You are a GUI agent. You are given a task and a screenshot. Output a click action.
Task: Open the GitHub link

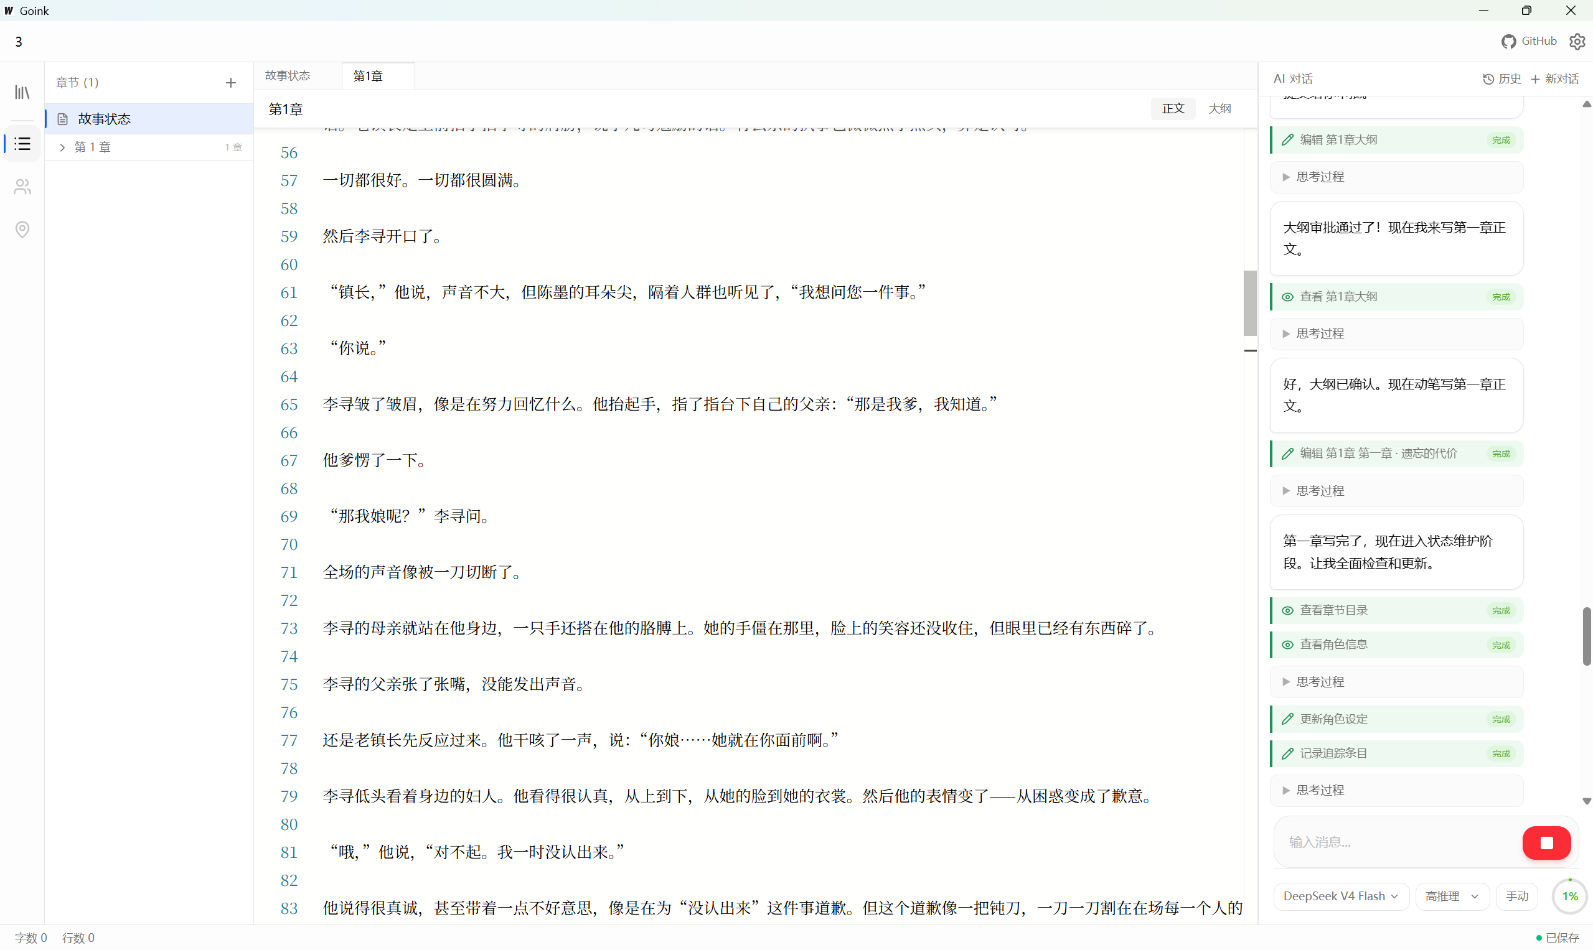(x=1528, y=41)
